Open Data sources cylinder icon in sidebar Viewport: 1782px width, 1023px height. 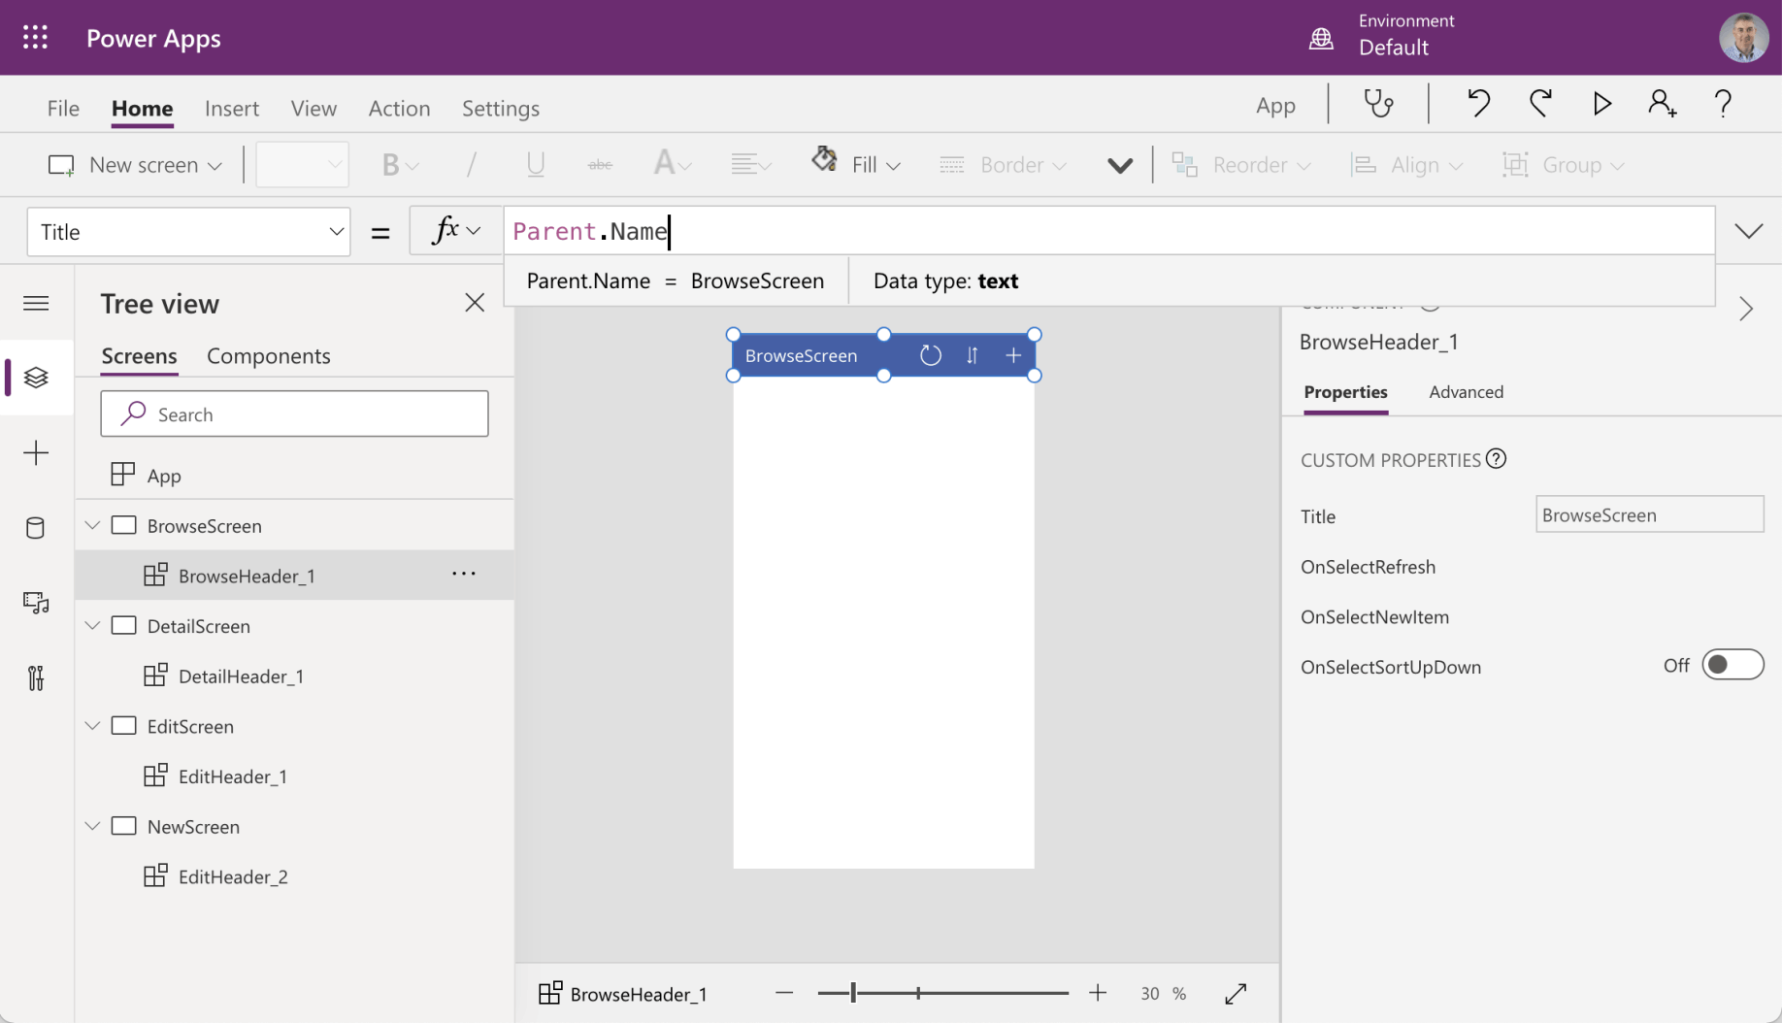click(36, 528)
